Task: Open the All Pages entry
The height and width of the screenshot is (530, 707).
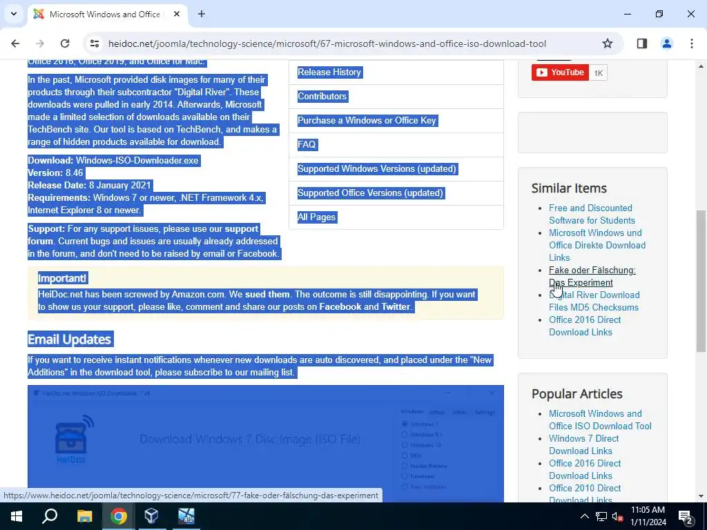Action: click(316, 217)
